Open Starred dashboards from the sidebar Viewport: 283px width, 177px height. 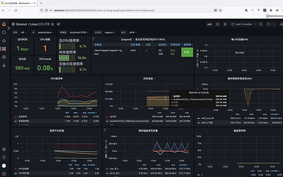tap(4, 41)
